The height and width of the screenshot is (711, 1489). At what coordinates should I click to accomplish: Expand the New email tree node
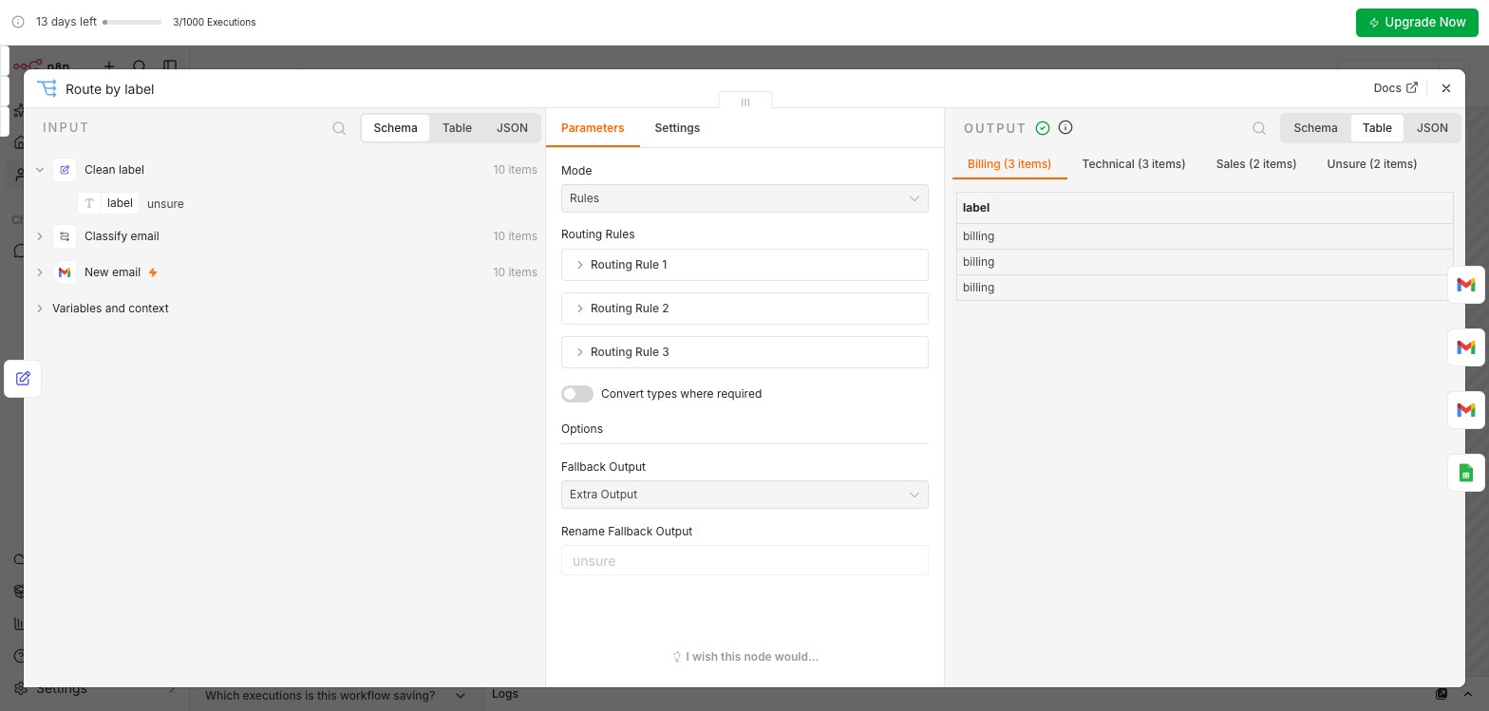[x=40, y=272]
